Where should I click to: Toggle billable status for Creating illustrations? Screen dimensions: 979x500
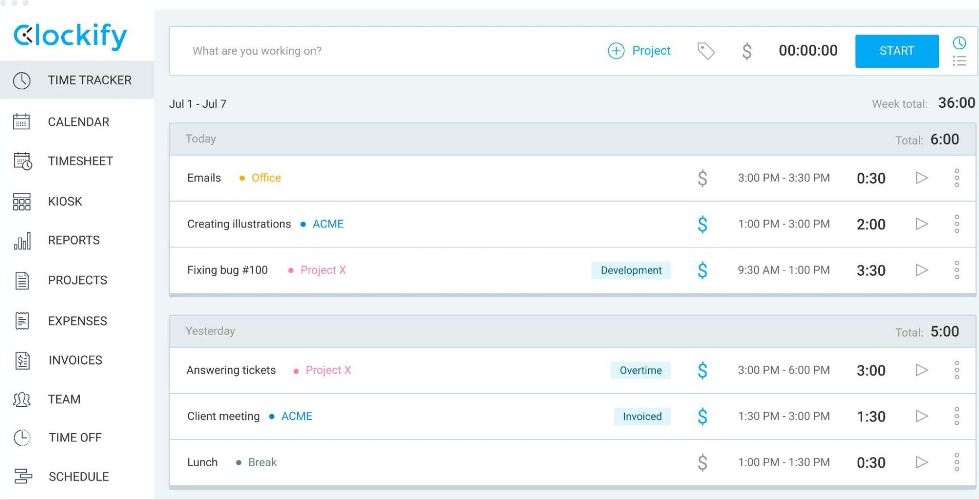702,224
